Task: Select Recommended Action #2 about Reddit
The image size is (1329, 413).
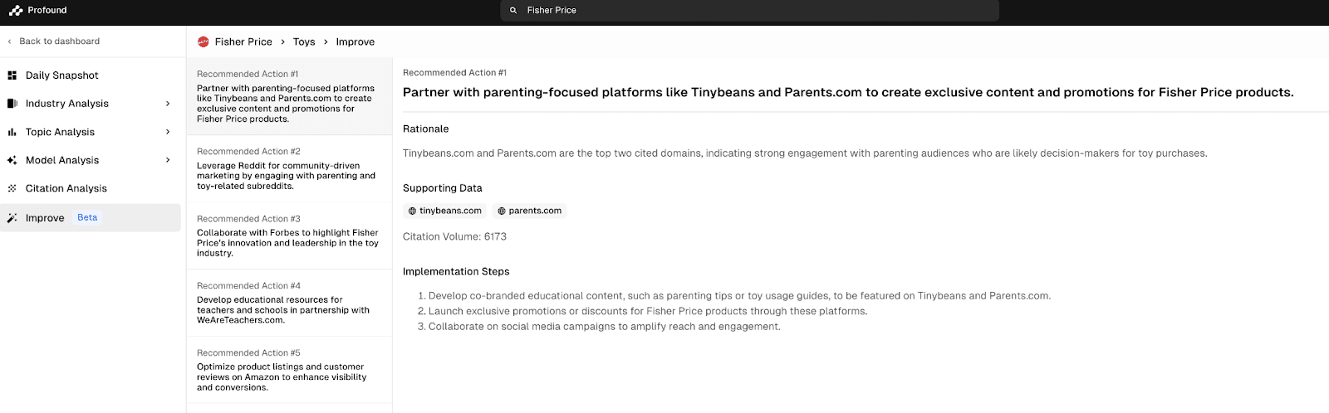Action: (289, 169)
